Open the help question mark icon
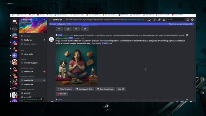 [x=192, y=20]
